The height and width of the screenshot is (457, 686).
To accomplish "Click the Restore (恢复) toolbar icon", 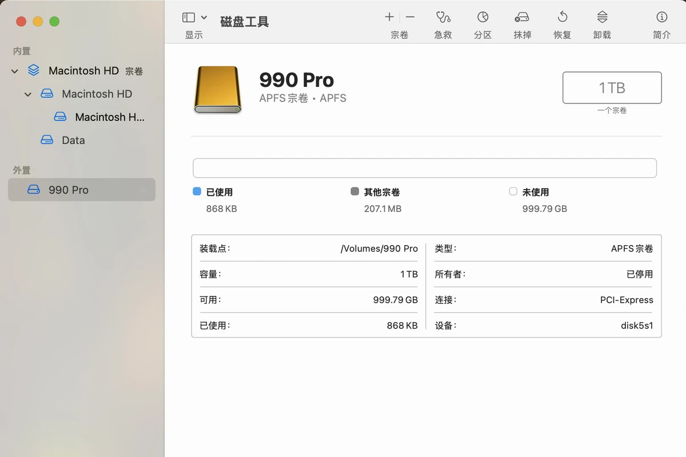I will point(563,17).
